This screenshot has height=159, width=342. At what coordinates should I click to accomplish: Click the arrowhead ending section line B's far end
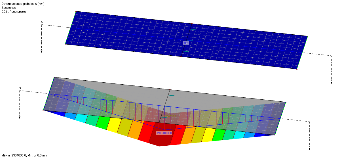(x=309, y=148)
